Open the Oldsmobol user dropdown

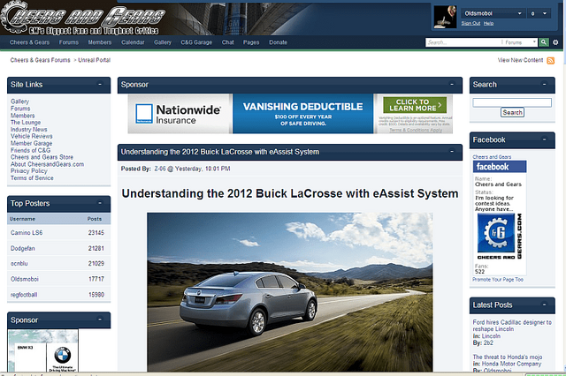tap(493, 14)
